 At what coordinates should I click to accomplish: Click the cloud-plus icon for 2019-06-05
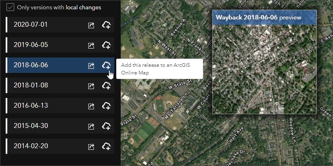[107, 45]
